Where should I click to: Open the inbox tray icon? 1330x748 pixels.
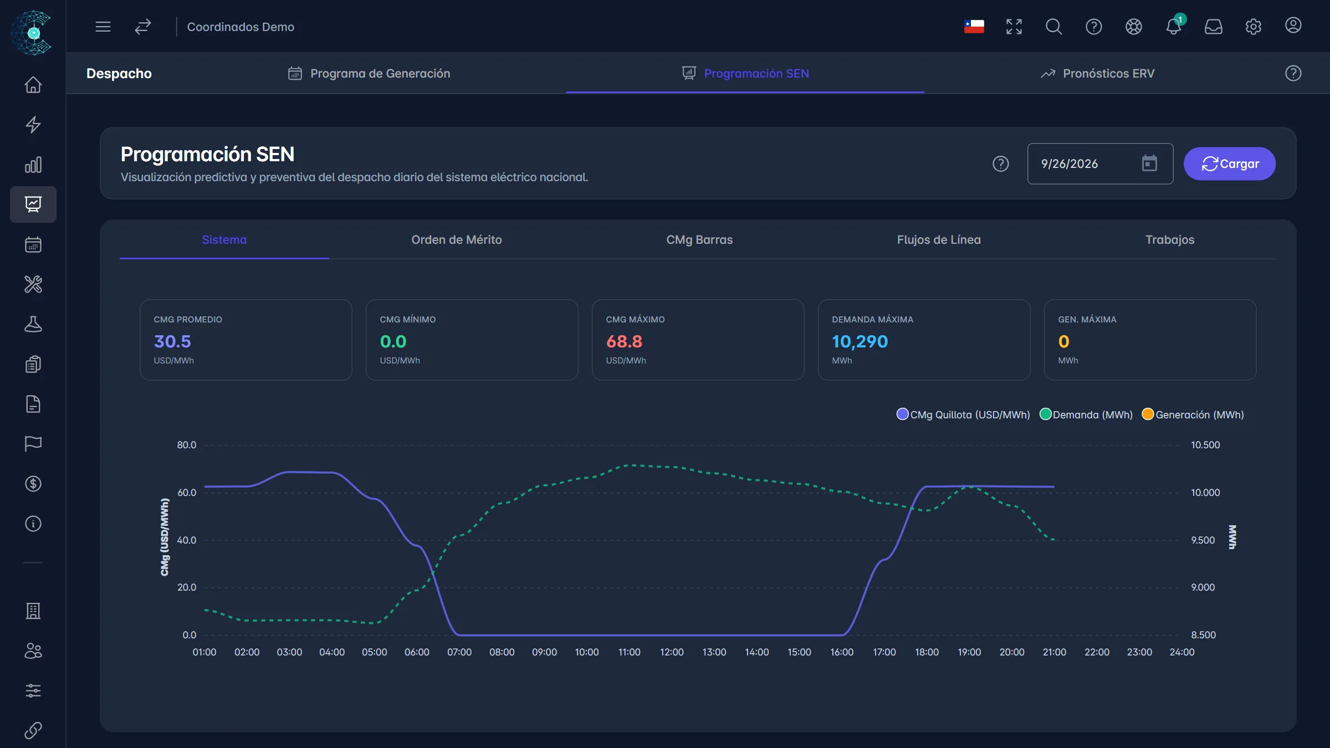tap(1214, 27)
